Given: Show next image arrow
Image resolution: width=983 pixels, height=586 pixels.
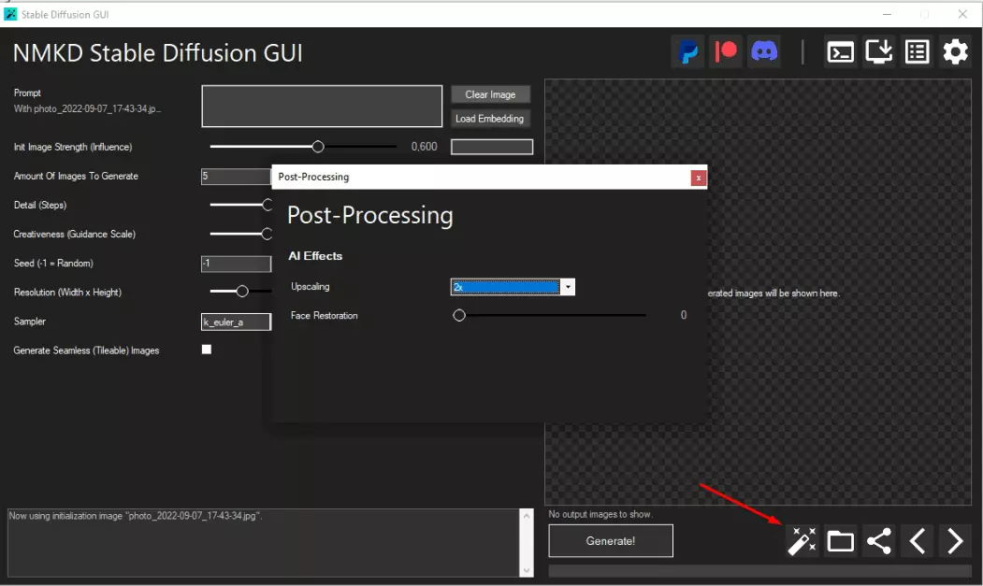Looking at the screenshot, I should [955, 541].
